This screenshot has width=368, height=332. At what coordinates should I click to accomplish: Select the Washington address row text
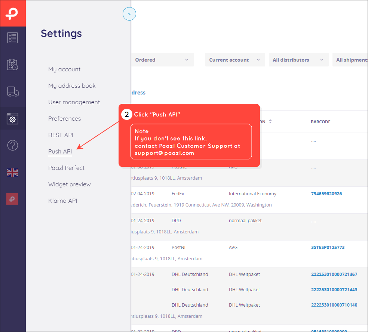pos(201,205)
